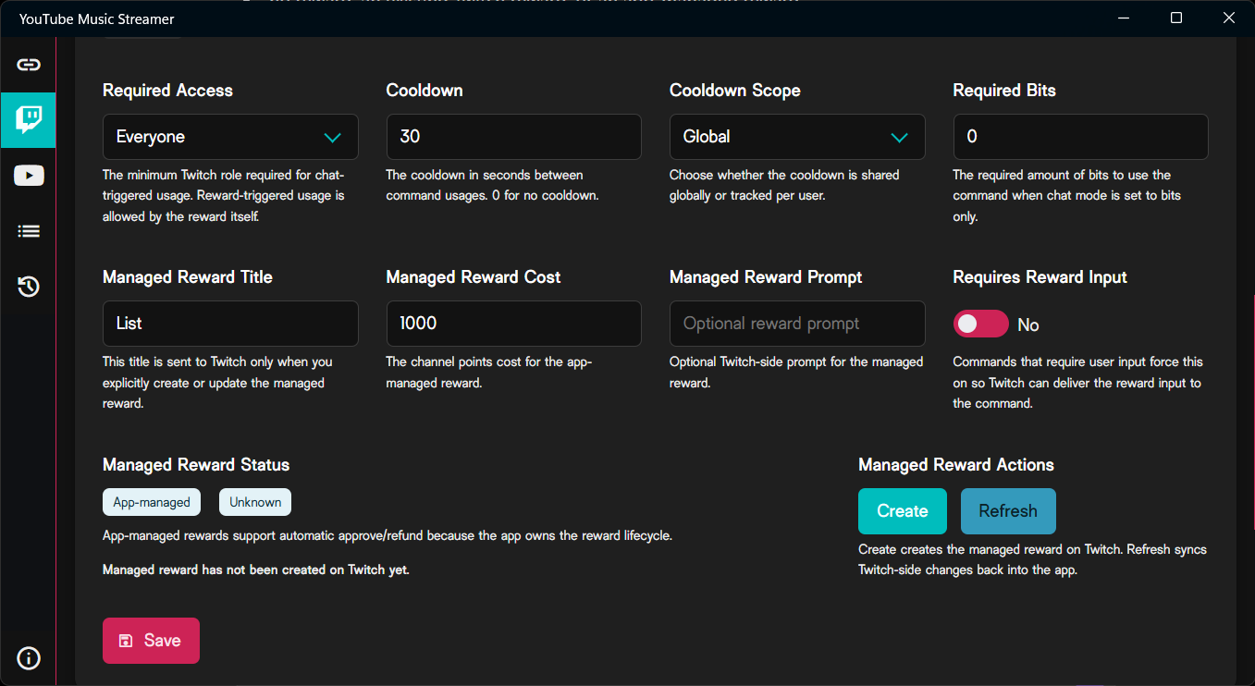Close the YouTube Music Streamer window
Screen dimensions: 1255x686
pos(1228,18)
